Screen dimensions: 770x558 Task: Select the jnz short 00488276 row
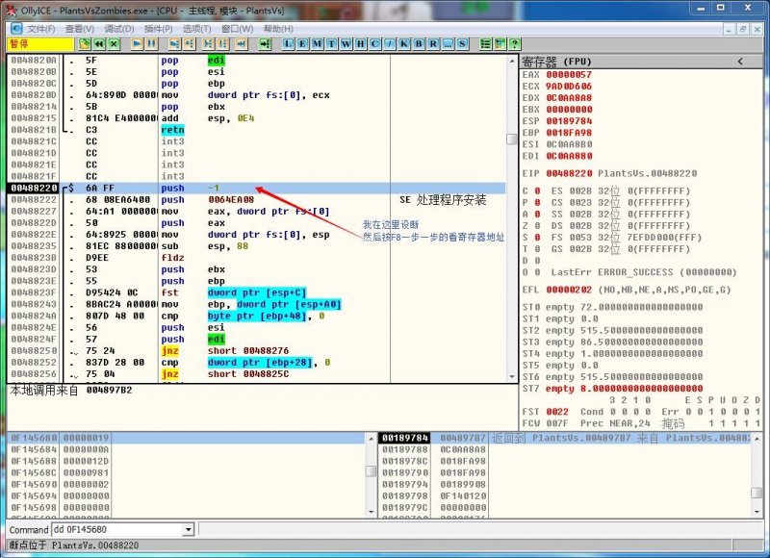click(x=256, y=351)
